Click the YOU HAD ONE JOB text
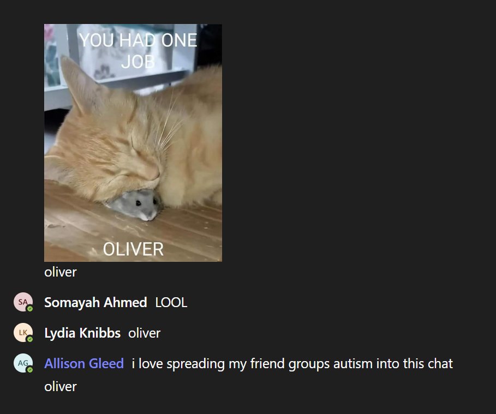This screenshot has width=496, height=414. (x=138, y=51)
